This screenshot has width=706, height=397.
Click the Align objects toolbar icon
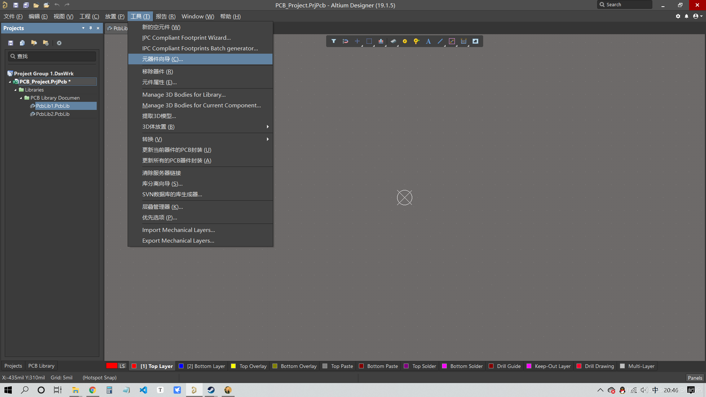point(381,41)
